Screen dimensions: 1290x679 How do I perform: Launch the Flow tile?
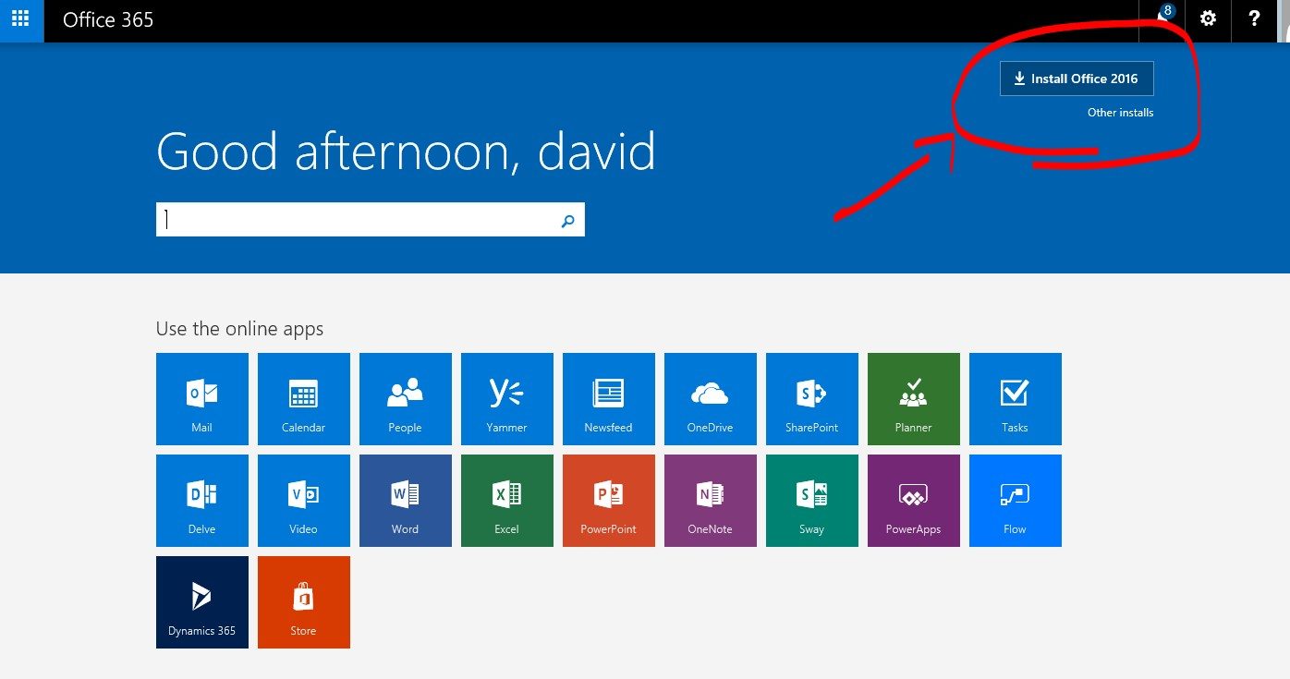(x=1016, y=501)
